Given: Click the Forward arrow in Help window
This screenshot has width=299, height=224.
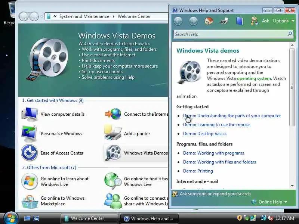Looking at the screenshot, I should pyautogui.click(x=193, y=21).
